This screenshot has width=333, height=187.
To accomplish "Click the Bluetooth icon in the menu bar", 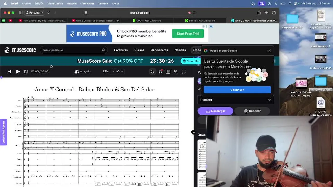I will click(276, 4).
